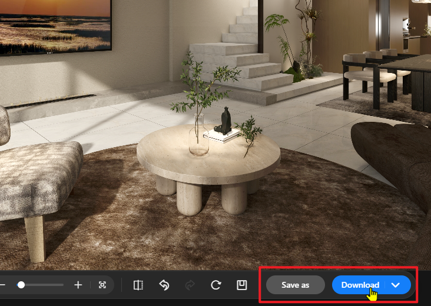Viewport: 431px width, 306px height.
Task: Click the floppy disk save icon
Action: click(x=241, y=285)
